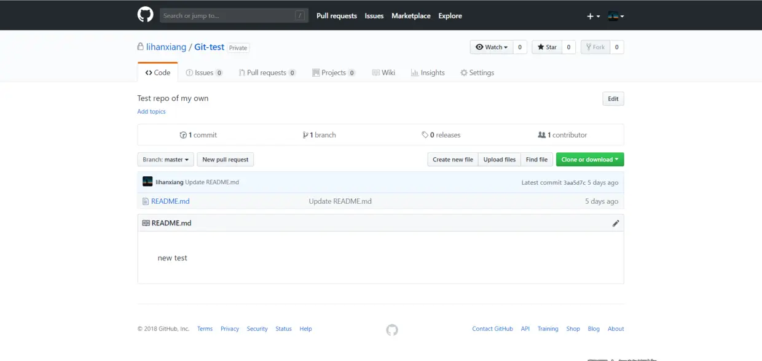Open the Shop footer link

pyautogui.click(x=573, y=329)
